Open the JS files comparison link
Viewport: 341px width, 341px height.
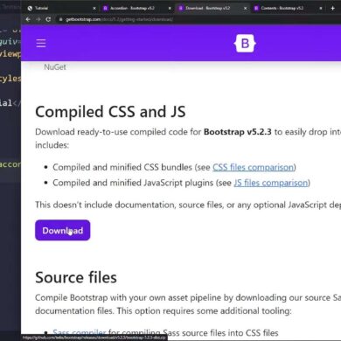click(x=271, y=183)
